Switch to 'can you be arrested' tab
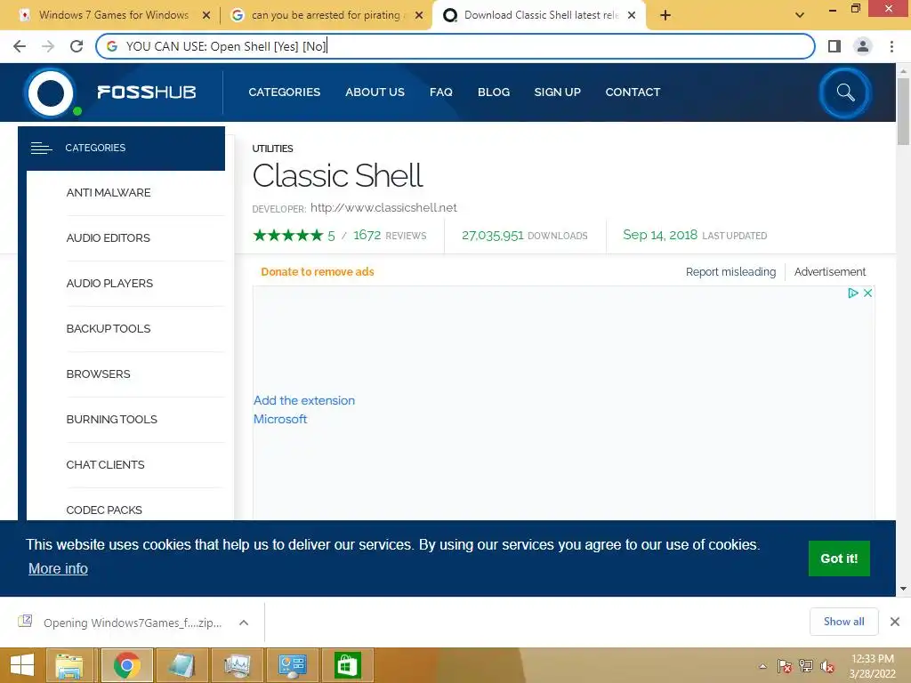Screen dimensions: 911x683 pyautogui.click(x=326, y=15)
